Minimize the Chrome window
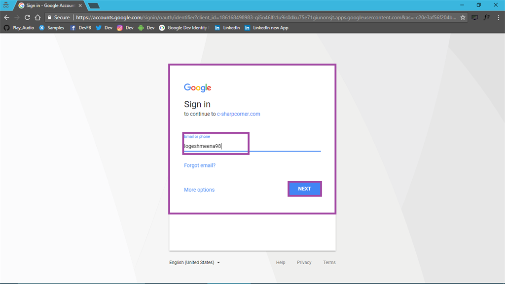Image resolution: width=505 pixels, height=284 pixels. [x=462, y=5]
